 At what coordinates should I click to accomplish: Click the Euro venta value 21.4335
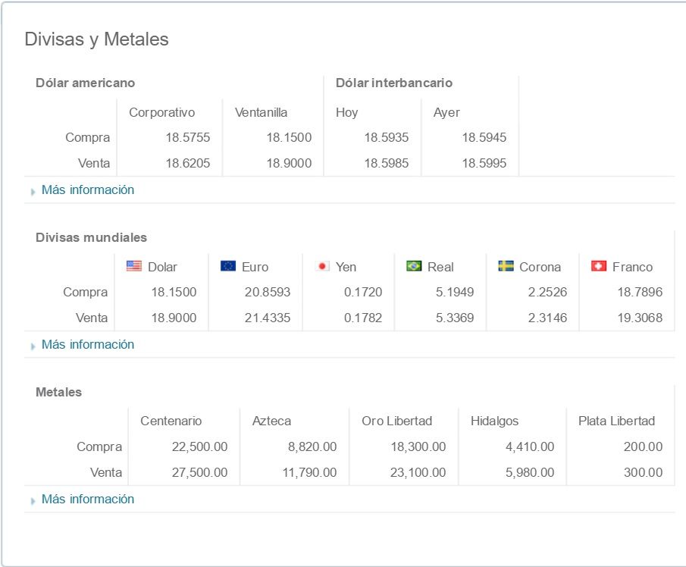coord(266,318)
